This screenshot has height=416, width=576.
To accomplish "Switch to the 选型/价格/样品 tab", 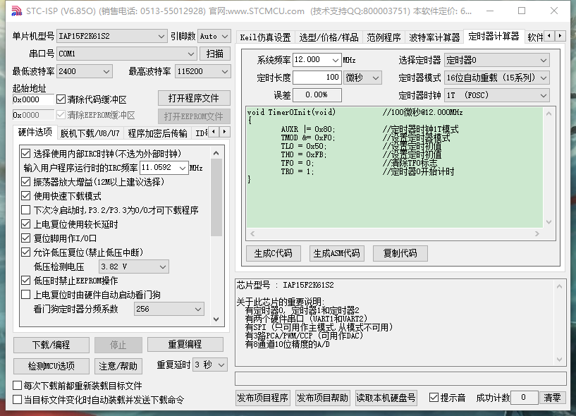I will (329, 37).
